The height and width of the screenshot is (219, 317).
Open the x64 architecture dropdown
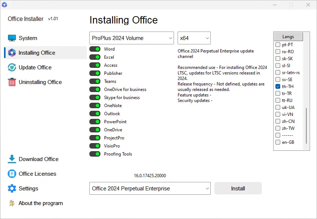pos(194,38)
